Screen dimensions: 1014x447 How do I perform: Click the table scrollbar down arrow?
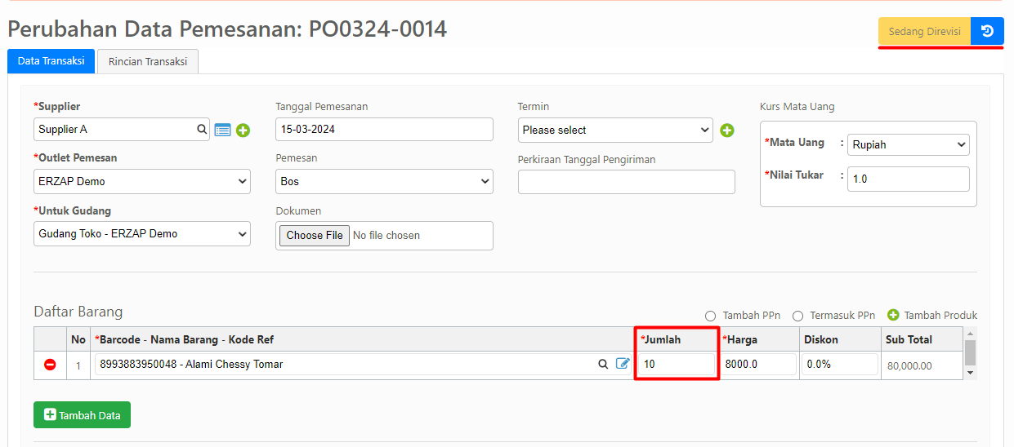[x=971, y=373]
